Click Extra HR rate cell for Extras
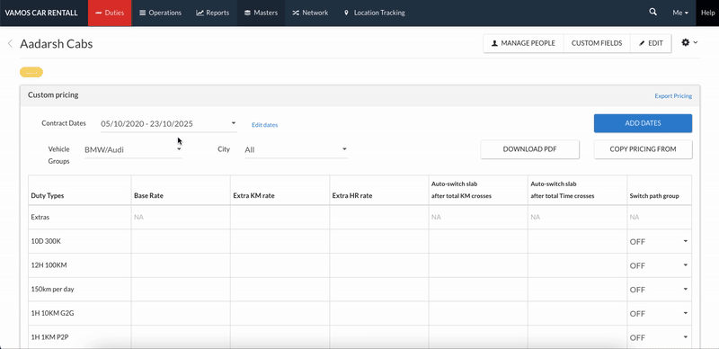This screenshot has width=719, height=349. click(378, 217)
